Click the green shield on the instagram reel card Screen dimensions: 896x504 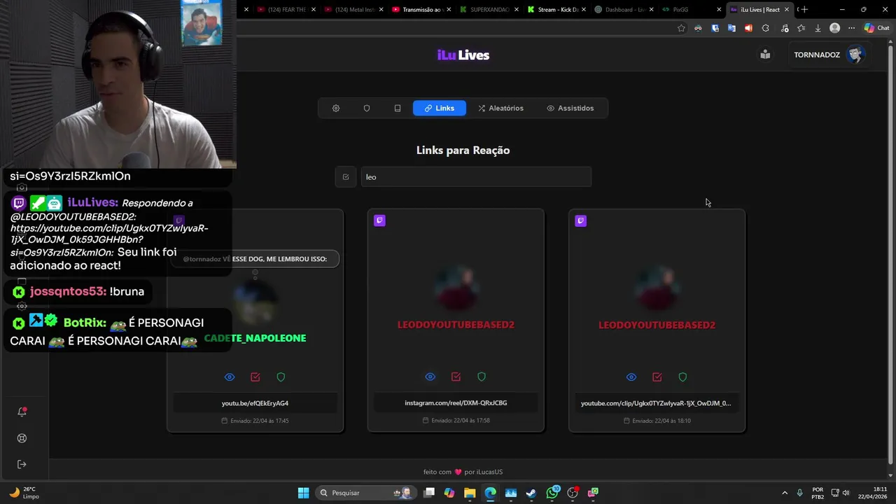click(482, 377)
